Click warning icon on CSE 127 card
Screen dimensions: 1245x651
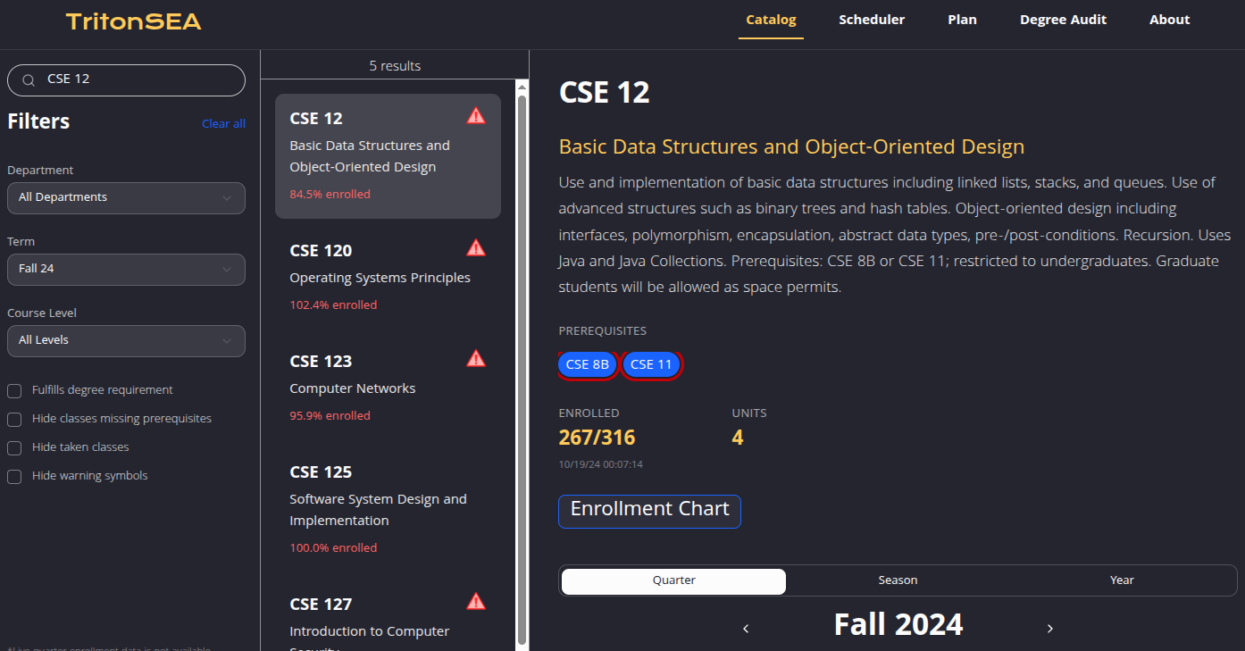tap(476, 601)
